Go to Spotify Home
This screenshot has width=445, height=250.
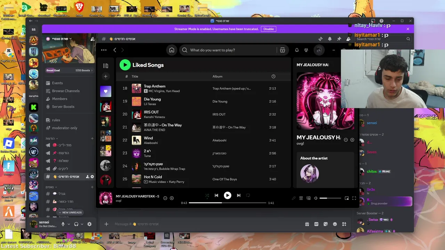(x=172, y=50)
